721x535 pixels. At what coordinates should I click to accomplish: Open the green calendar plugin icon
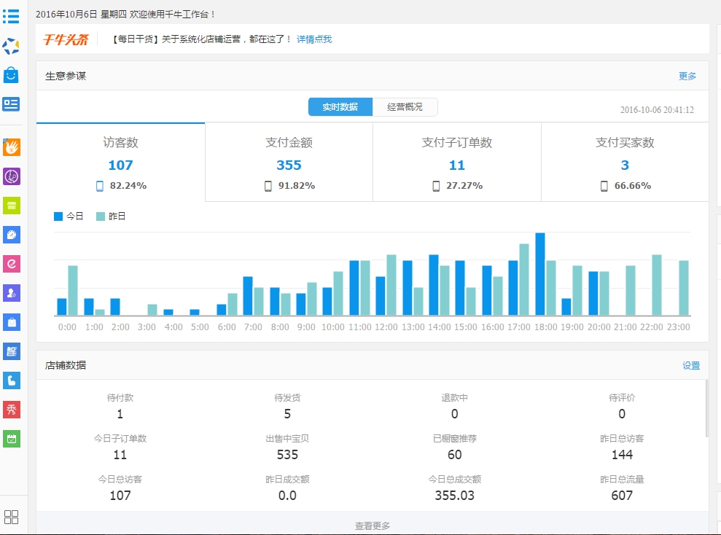[x=12, y=439]
